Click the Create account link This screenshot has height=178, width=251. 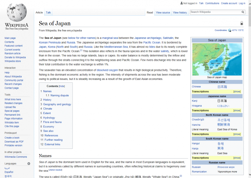click(229, 3)
